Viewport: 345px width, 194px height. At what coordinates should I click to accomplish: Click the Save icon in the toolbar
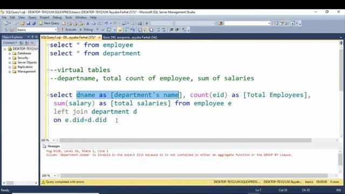click(x=28, y=23)
